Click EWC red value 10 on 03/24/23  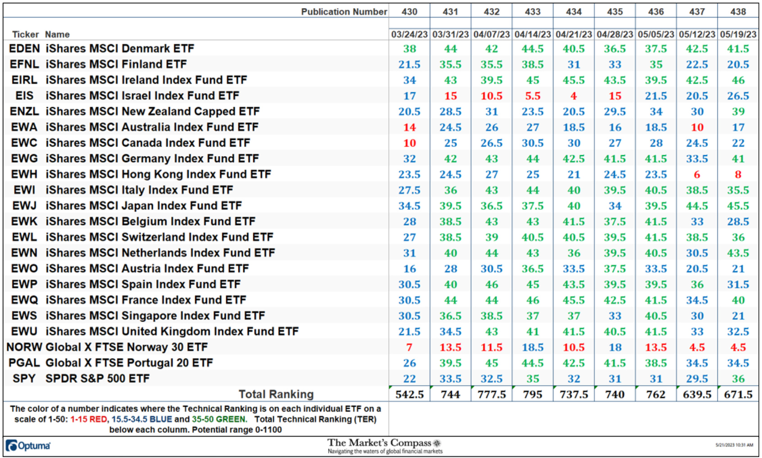(x=409, y=143)
